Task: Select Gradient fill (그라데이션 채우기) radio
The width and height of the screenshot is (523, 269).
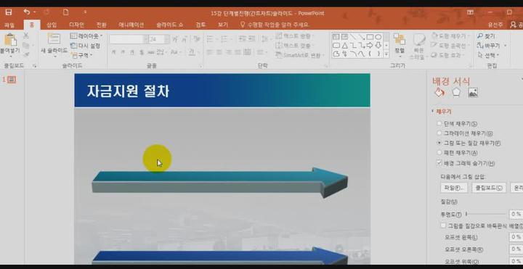Action: (439, 133)
